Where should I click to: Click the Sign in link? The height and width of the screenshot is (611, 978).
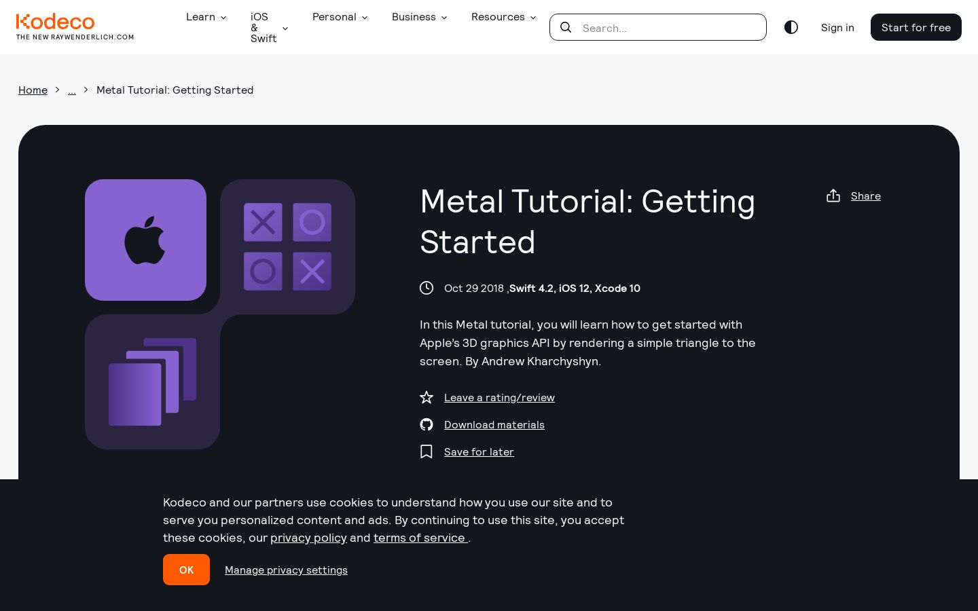837,27
